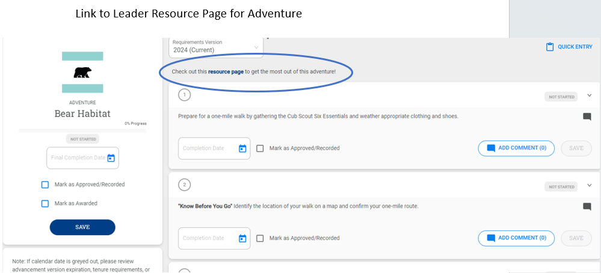
Task: Open the Quick Entry clipboard icon
Action: [x=550, y=47]
